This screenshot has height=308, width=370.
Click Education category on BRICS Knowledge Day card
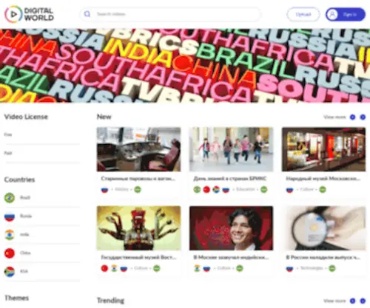(x=246, y=189)
